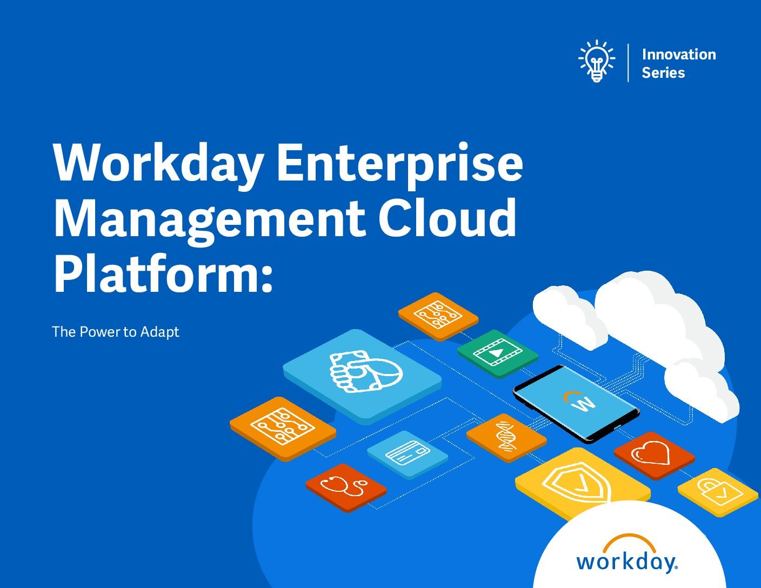Click the "The Power to Adapt" subtitle

click(x=115, y=331)
